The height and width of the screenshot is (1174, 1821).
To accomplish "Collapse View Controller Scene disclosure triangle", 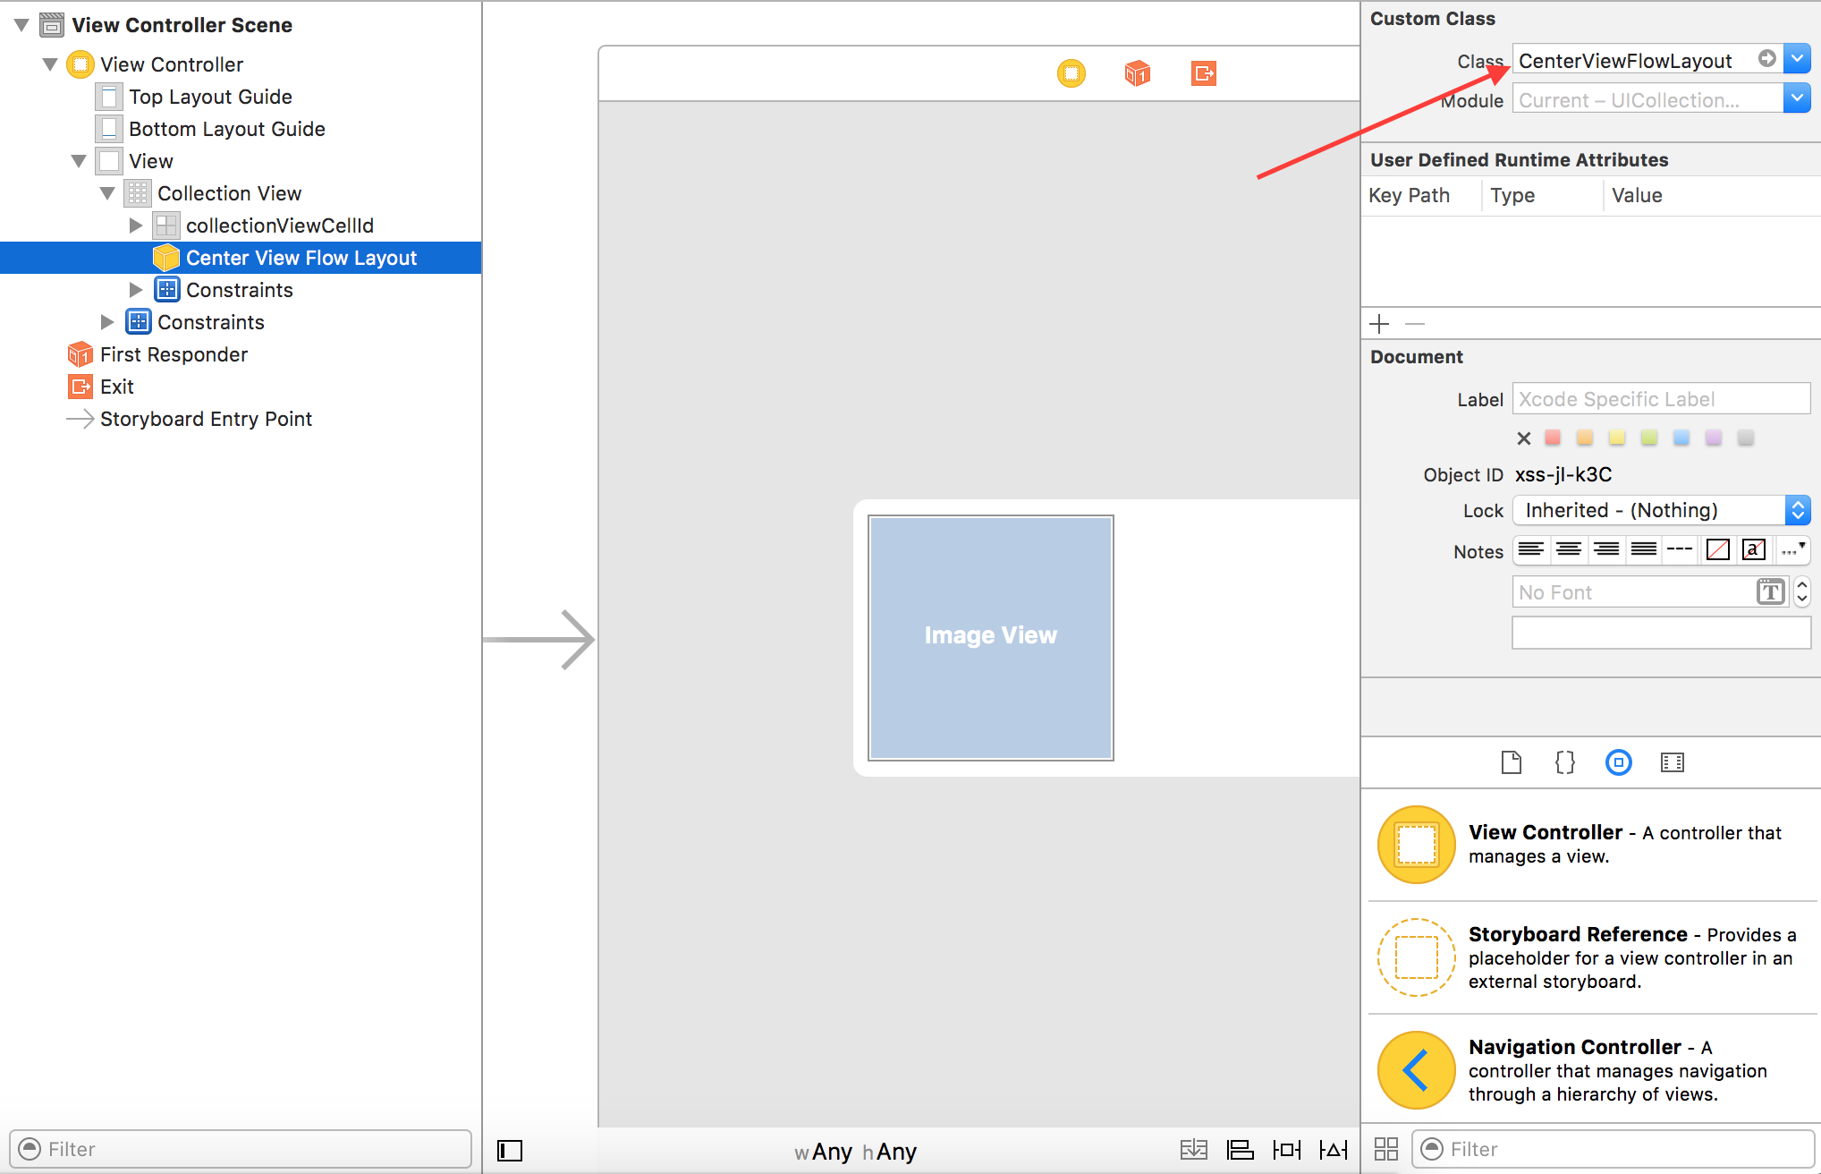I will point(21,25).
